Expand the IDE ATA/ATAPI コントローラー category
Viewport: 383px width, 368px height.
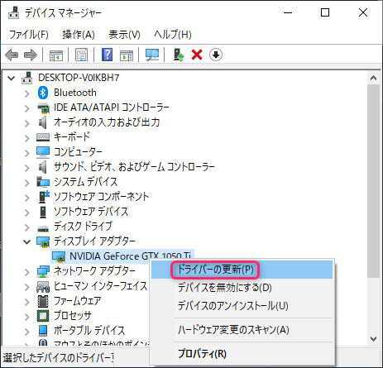point(26,108)
